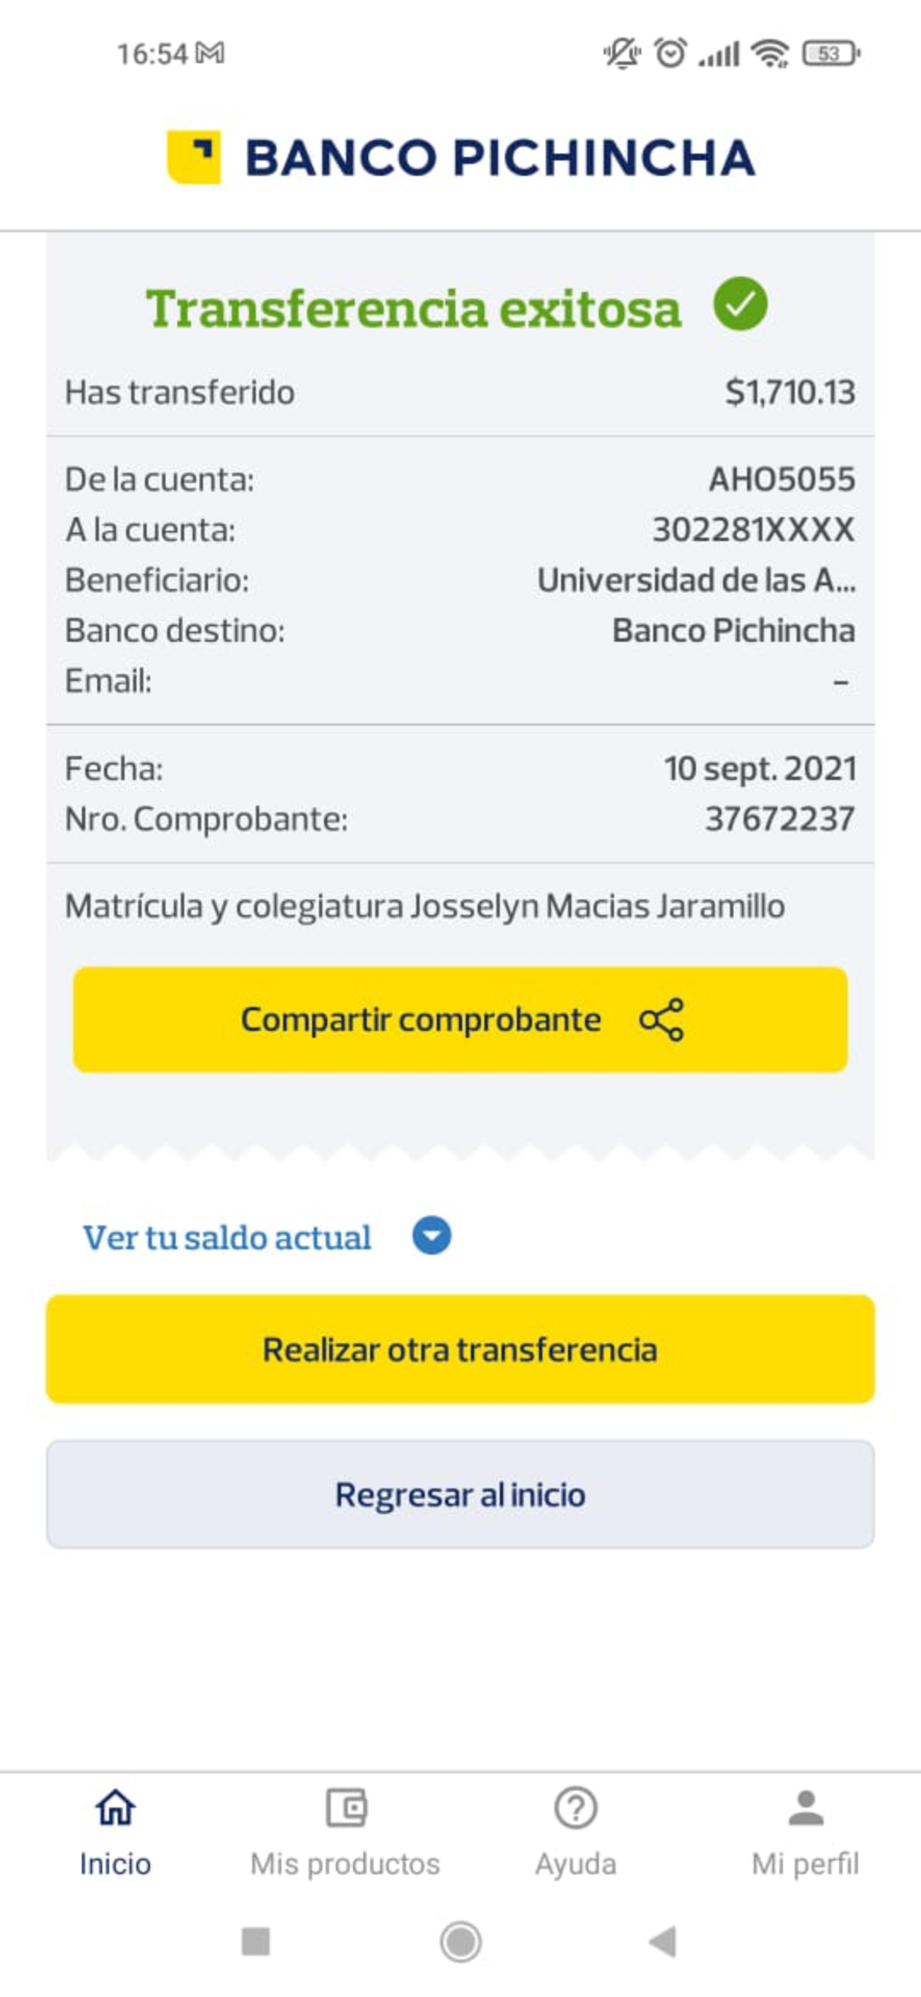Click the Ver tu saldo actual link

(x=227, y=1237)
